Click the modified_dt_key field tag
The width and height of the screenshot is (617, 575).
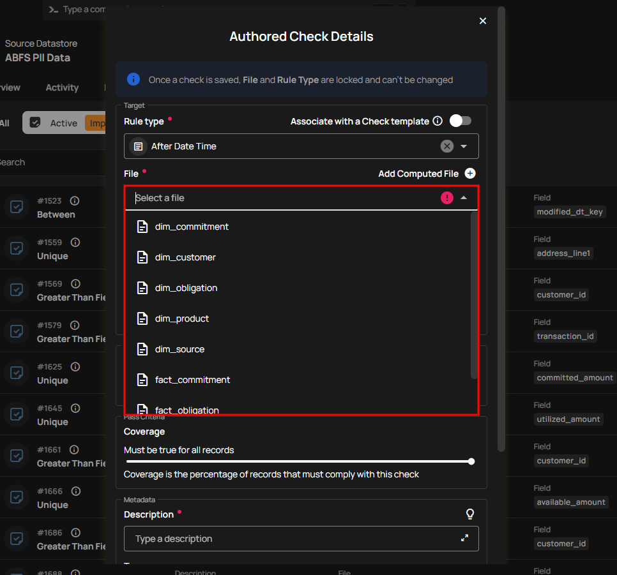(x=570, y=212)
